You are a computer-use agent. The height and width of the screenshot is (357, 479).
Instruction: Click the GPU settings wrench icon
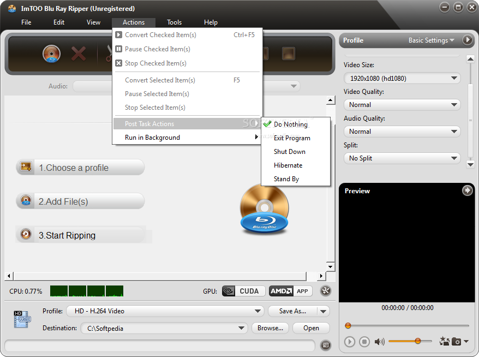[x=325, y=290]
